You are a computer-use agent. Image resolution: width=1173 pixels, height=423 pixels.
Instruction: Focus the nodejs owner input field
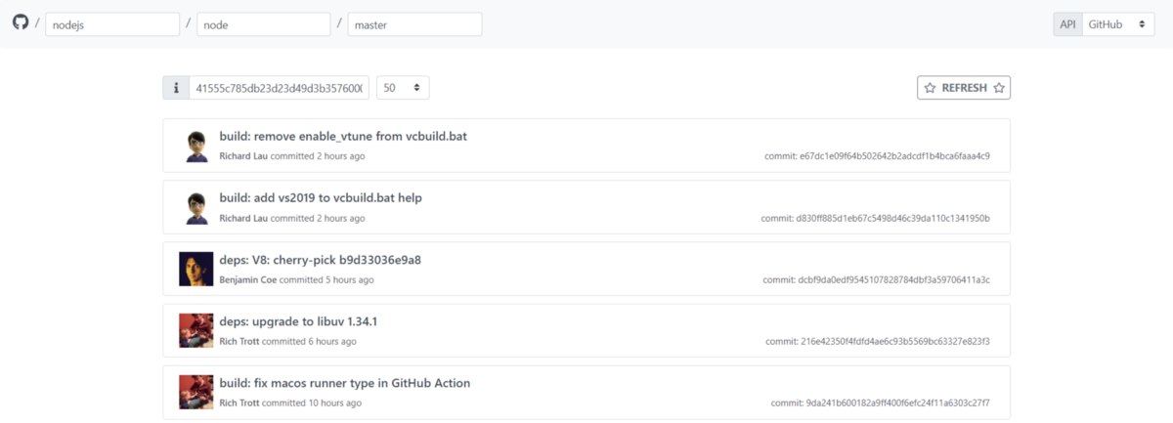pos(112,24)
